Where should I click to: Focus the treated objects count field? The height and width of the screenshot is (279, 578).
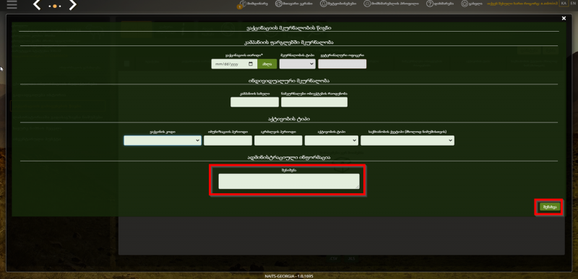click(x=314, y=102)
